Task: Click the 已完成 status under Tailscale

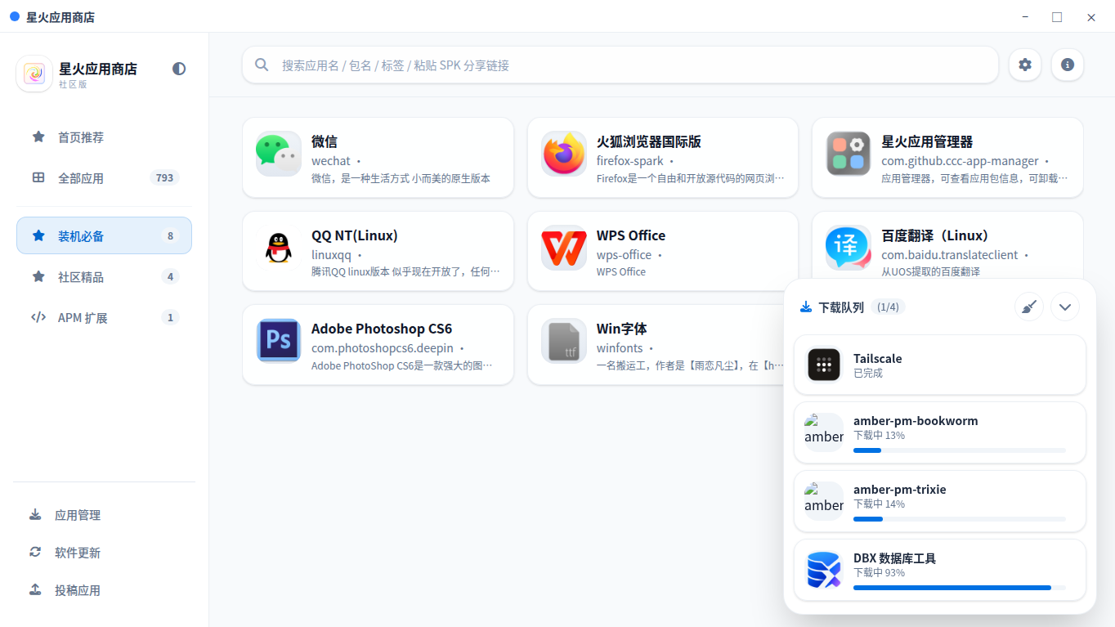Action: [x=868, y=373]
